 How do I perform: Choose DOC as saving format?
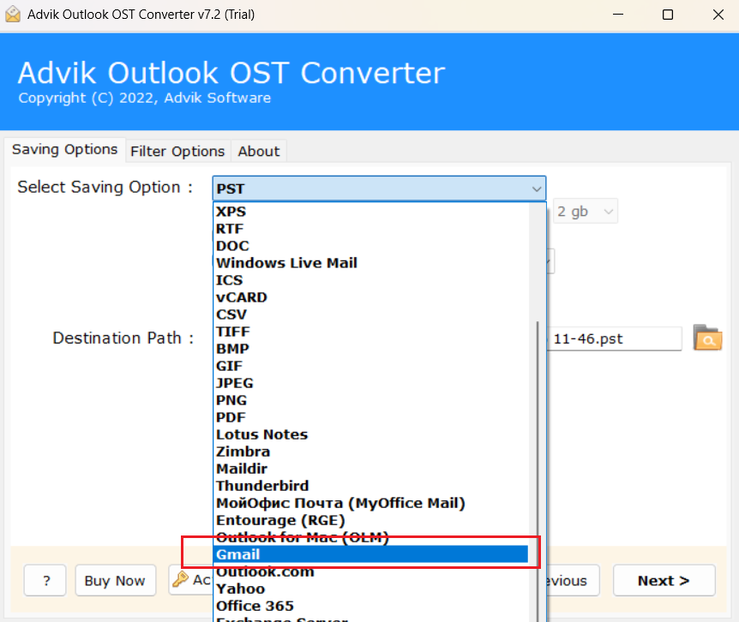point(371,246)
